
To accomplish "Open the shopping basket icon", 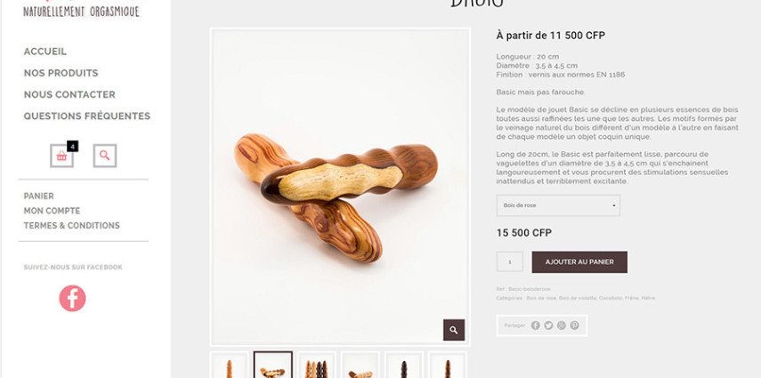I will tap(61, 156).
